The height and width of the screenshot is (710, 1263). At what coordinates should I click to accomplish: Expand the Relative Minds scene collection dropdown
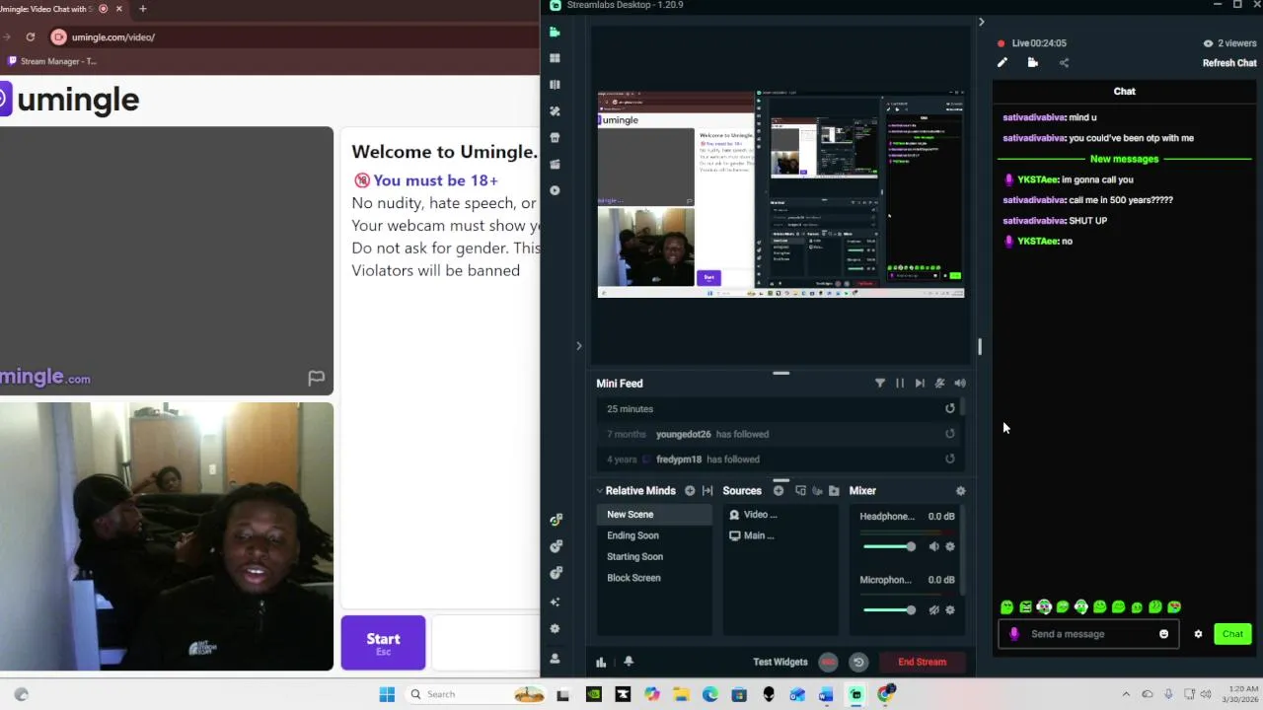pos(599,490)
